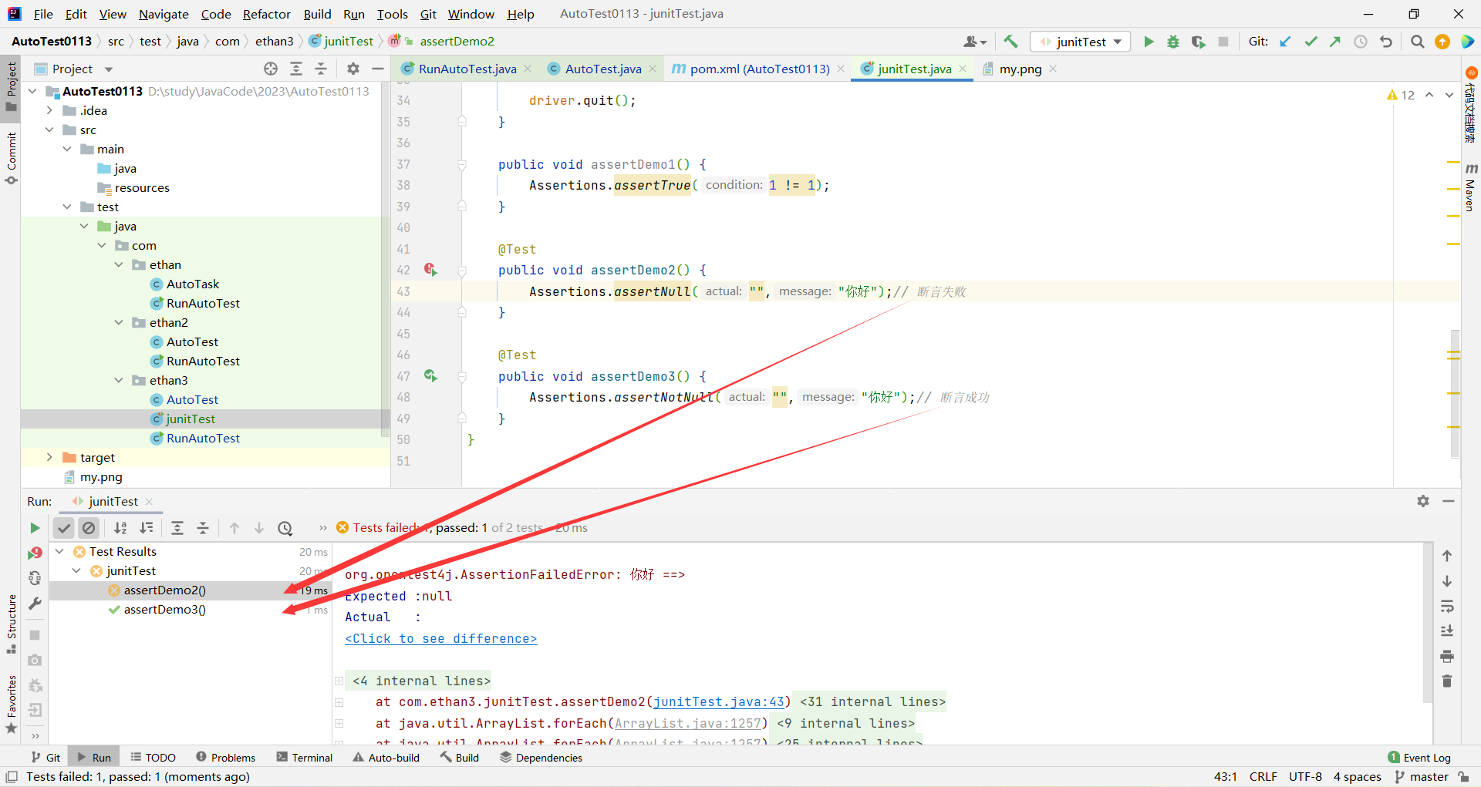Screen dimensions: 1481x787
Task: Push commits with the Git push arrow
Action: [x=1335, y=42]
